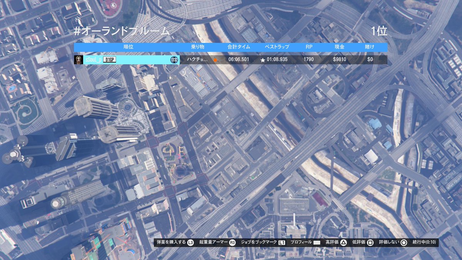Click the 低評価 label
Screen dimensions: 462x260
coord(358,243)
